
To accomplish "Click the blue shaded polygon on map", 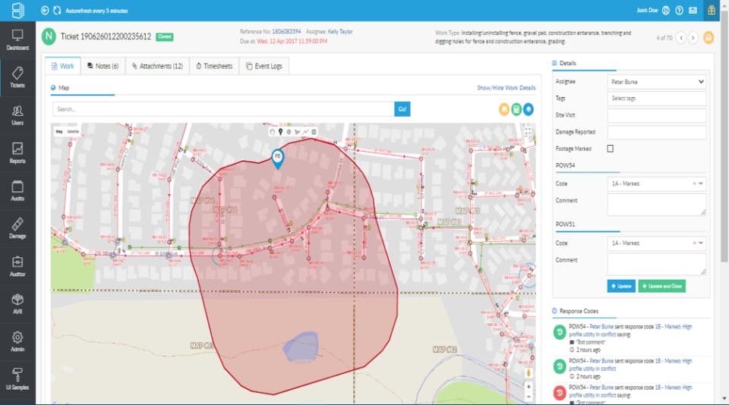I will coord(301,347).
